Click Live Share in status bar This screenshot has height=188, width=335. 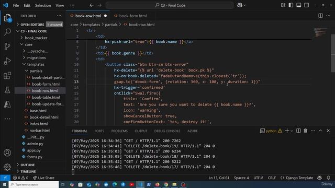pos(43,178)
